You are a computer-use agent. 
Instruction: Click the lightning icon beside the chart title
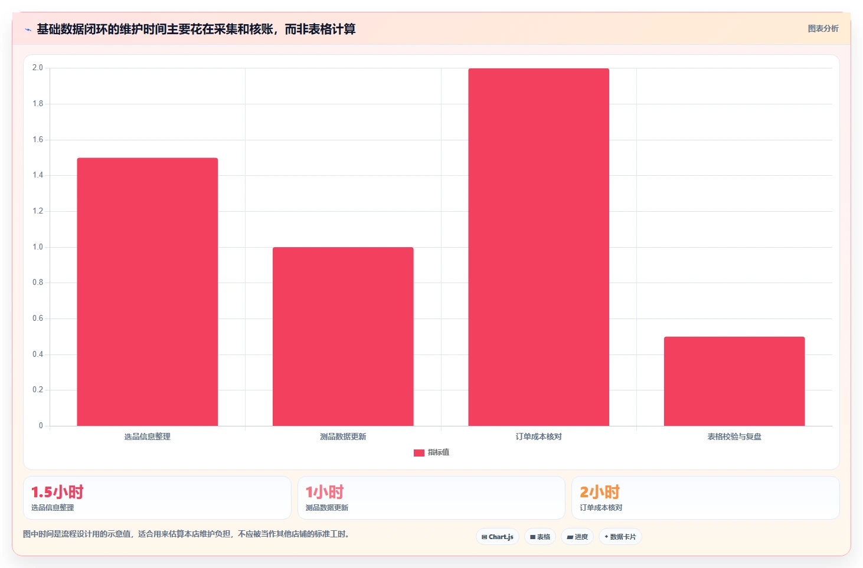point(28,29)
